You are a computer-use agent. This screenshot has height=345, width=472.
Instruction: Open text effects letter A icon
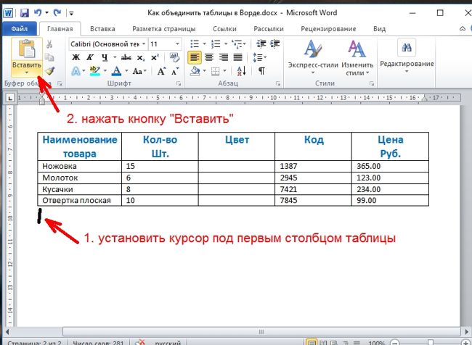tap(76, 71)
